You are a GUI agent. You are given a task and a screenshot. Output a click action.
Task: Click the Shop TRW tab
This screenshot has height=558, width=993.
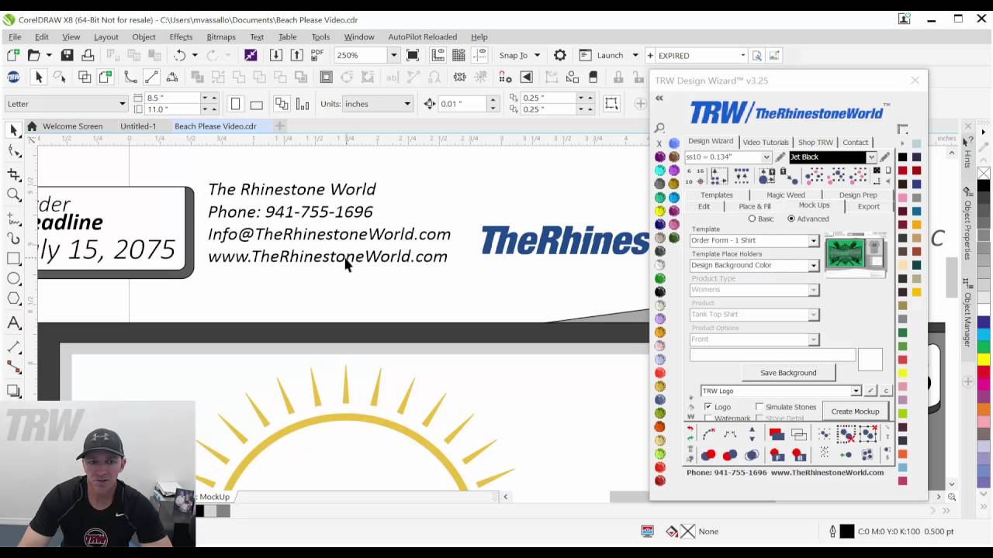coord(815,142)
